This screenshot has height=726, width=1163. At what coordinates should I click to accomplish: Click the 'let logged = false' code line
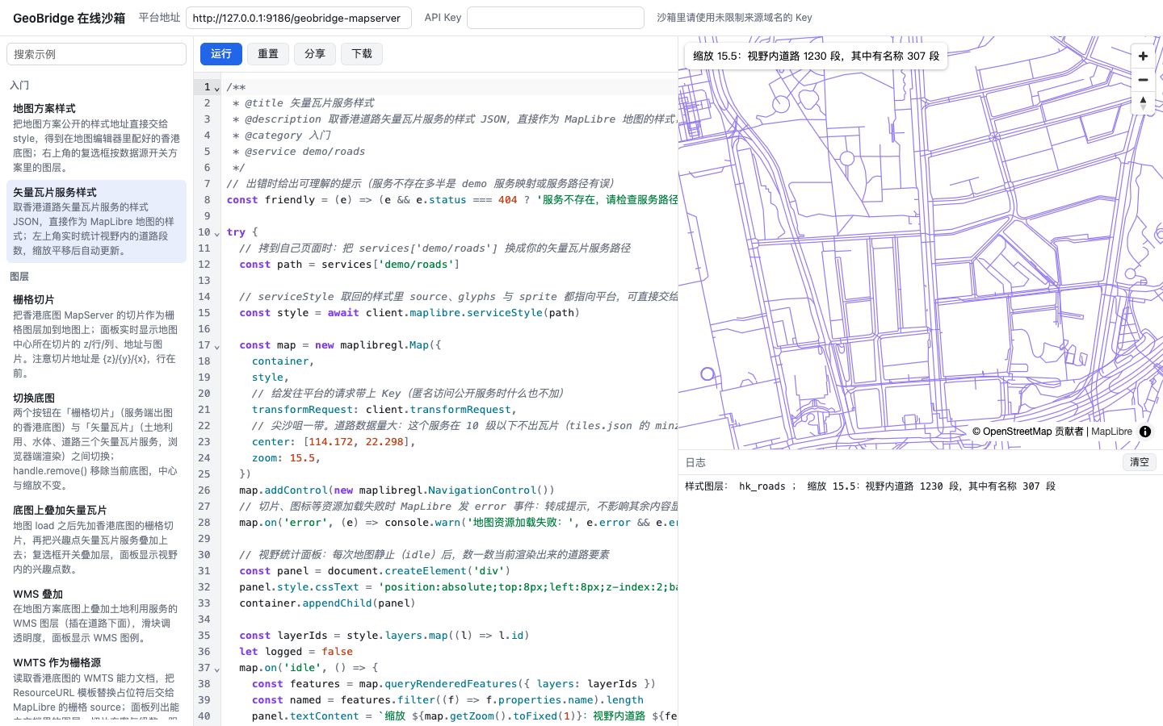296,652
